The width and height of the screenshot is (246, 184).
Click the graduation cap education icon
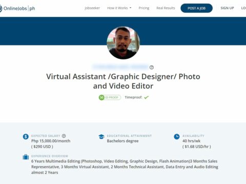click(x=101, y=136)
